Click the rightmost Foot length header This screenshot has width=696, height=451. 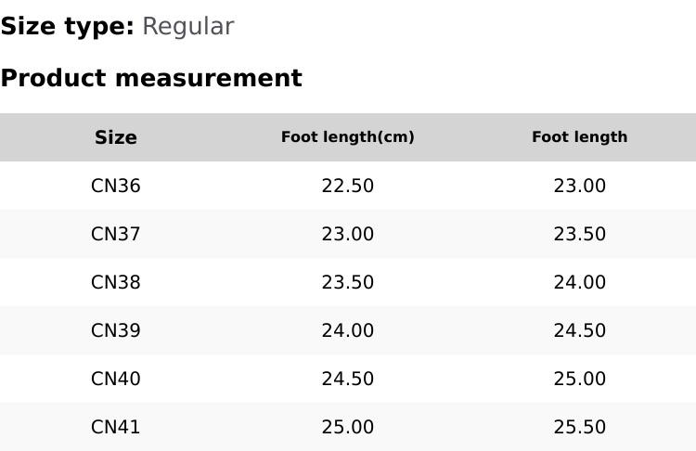[x=580, y=137]
